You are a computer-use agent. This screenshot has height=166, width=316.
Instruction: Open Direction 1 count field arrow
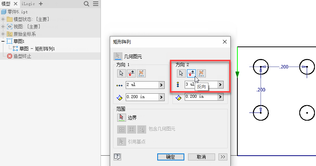coord(161,85)
